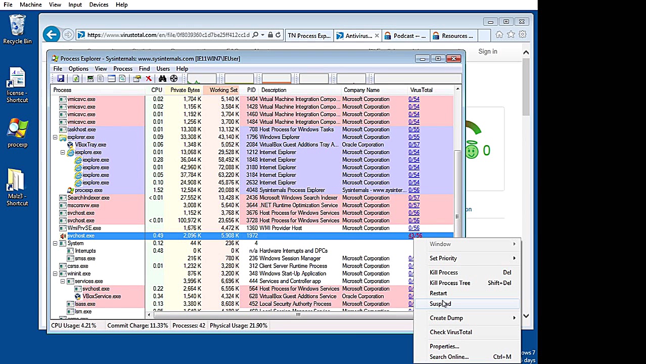
Task: Open the 43/56 VirusTotal result link
Action: [415, 236]
